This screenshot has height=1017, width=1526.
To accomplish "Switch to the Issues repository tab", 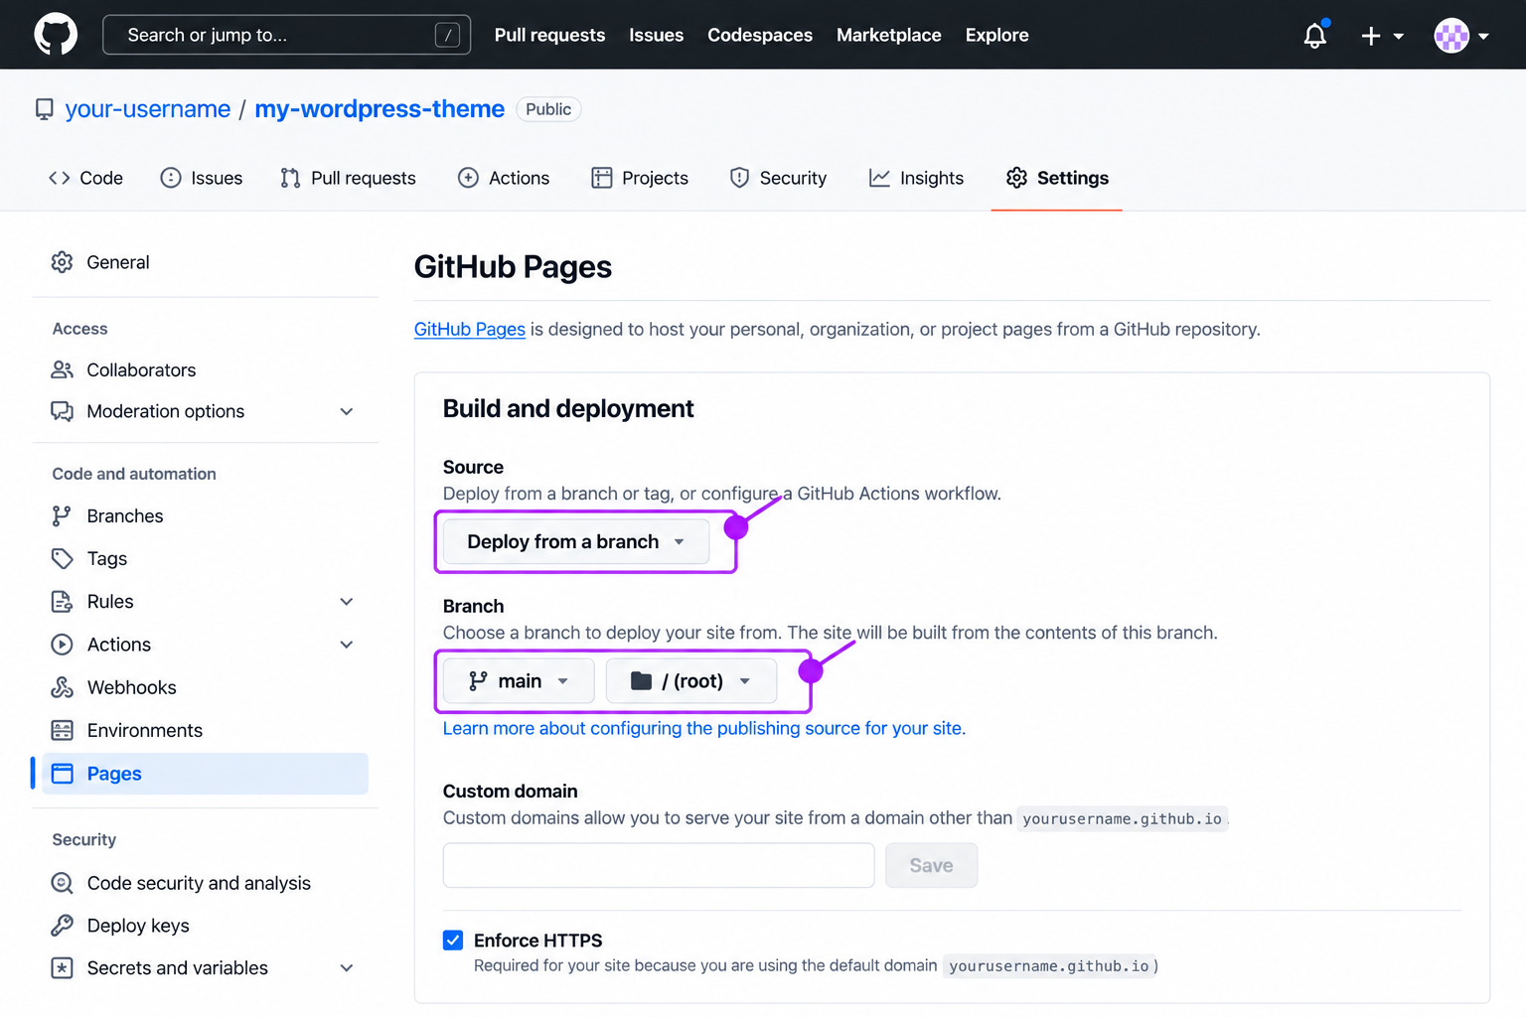I will pyautogui.click(x=202, y=178).
